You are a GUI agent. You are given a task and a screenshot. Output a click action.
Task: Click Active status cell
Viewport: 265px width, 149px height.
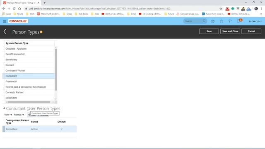coord(34,129)
